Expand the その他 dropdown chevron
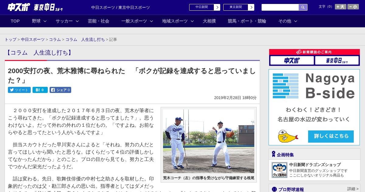The height and width of the screenshot is (192, 365). (x=296, y=21)
